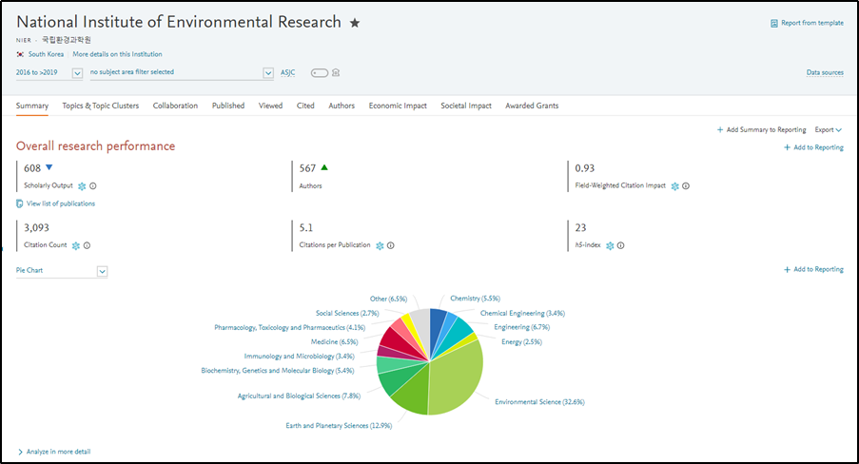Screen dimensions: 859x464
Task: Click the favorite star next to institution name
Action: 355,23
